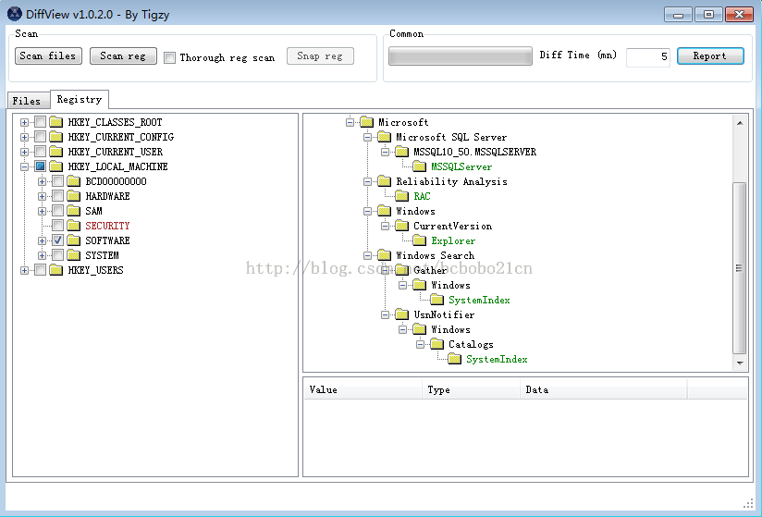This screenshot has height=517, width=762.
Task: Click the scan progress bar
Action: 461,55
